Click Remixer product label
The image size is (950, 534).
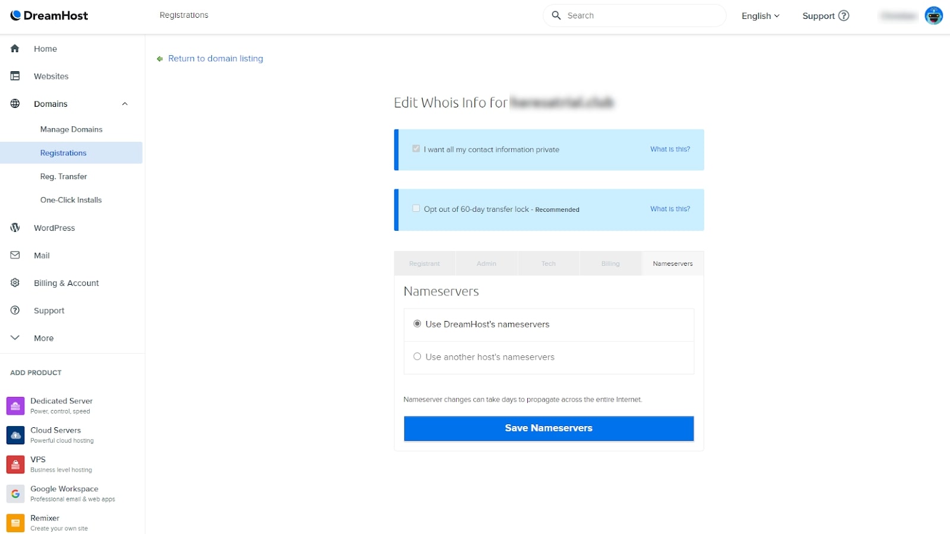(x=45, y=518)
